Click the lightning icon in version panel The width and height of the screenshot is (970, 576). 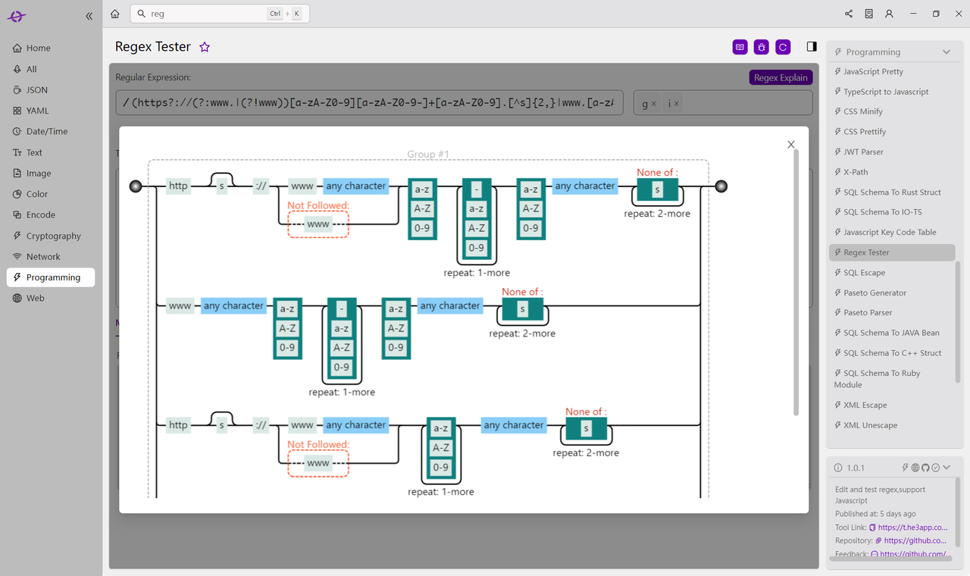point(906,468)
